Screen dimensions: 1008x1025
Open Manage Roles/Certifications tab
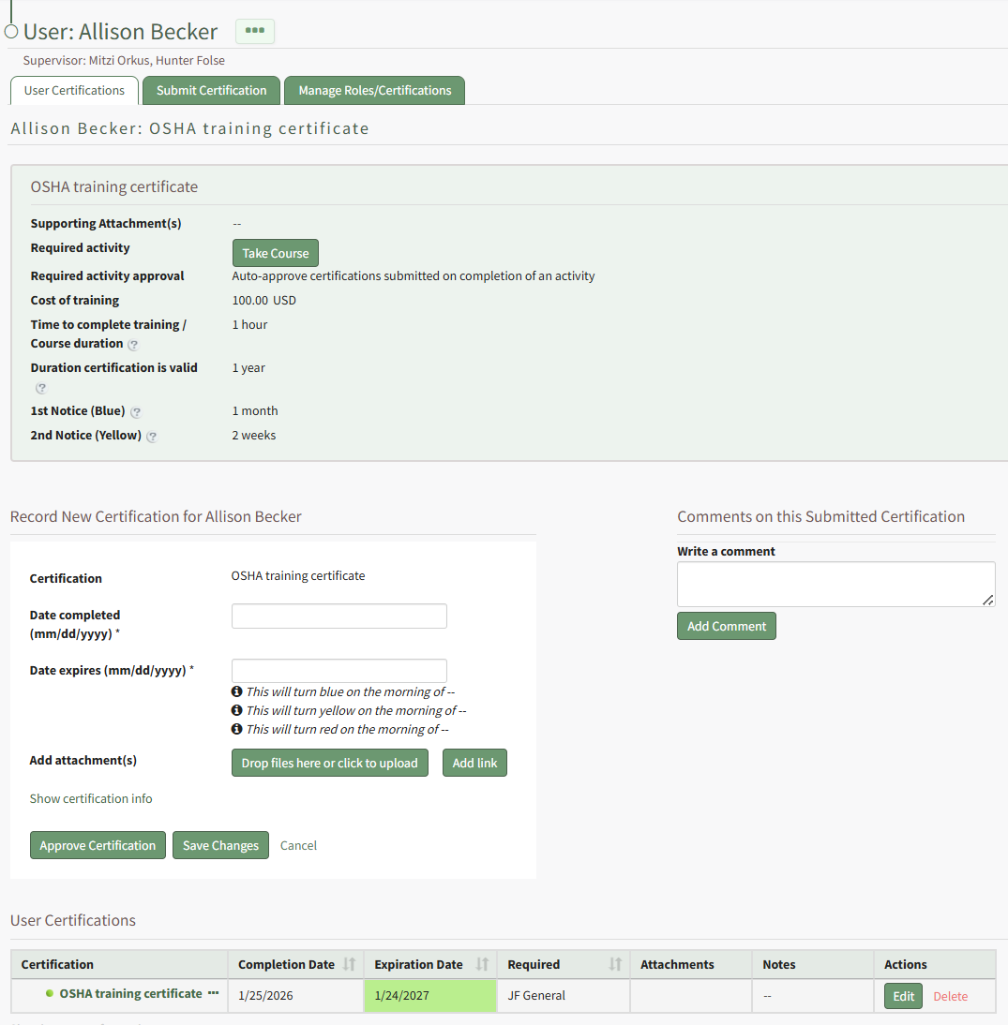click(x=374, y=91)
